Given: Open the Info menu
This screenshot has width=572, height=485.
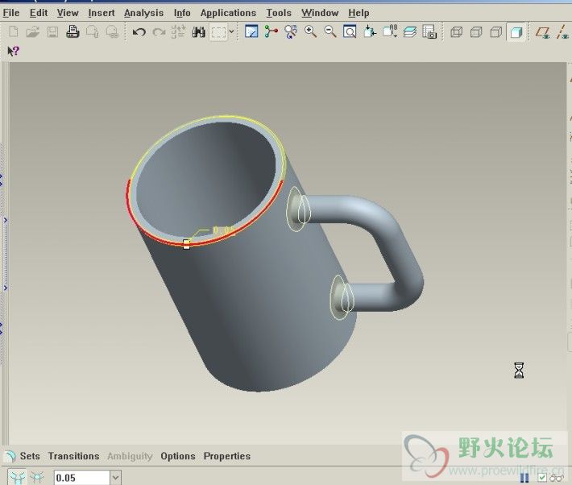Looking at the screenshot, I should [x=182, y=13].
